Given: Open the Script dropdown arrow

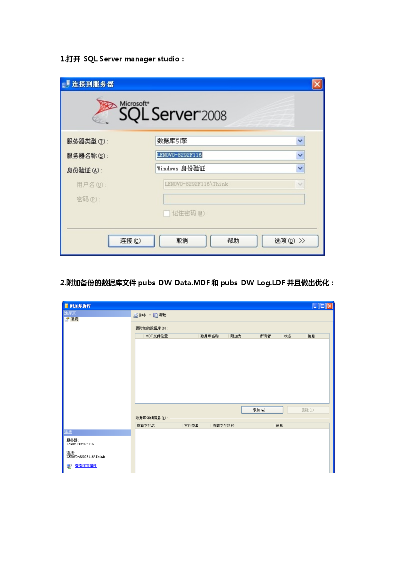Looking at the screenshot, I should click(x=150, y=315).
